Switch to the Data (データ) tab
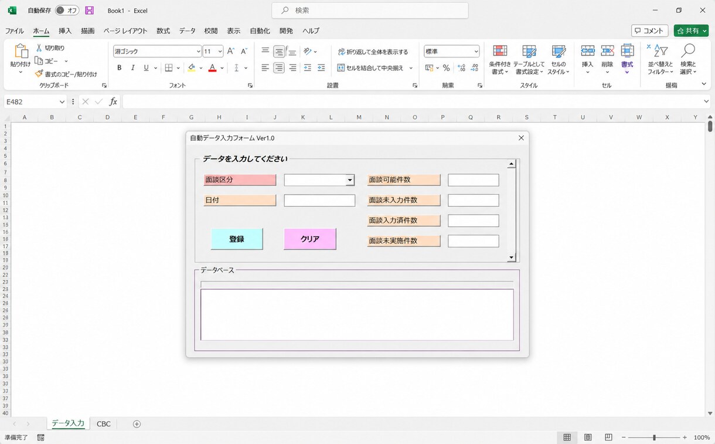The height and width of the screenshot is (444, 715). [188, 31]
